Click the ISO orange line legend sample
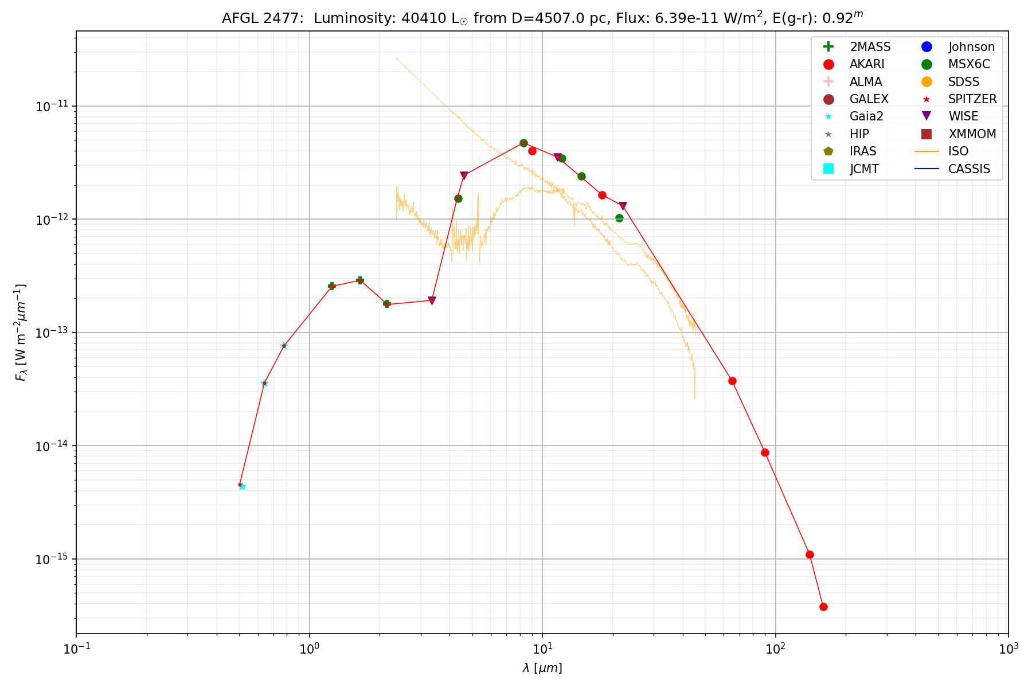Screen dimensions: 1032x688 [927, 151]
